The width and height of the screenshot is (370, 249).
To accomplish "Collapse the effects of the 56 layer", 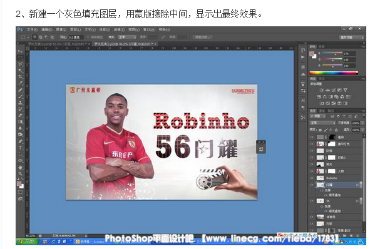I will tap(361, 201).
